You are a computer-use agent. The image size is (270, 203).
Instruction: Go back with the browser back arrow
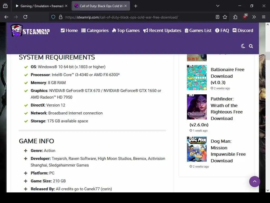point(6,17)
